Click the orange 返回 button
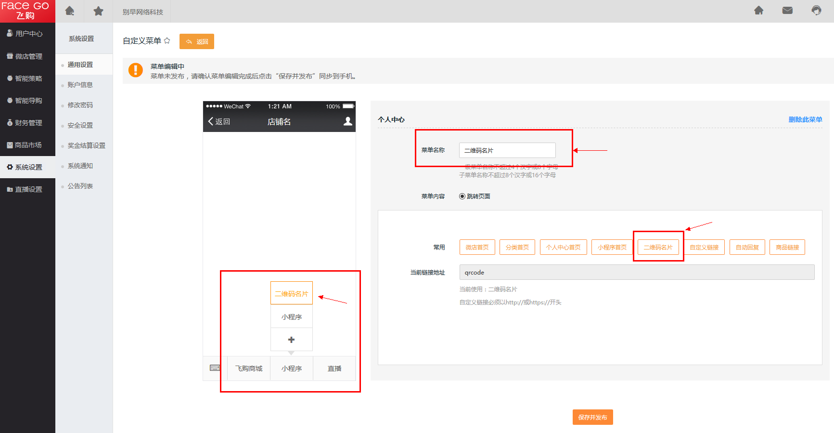Viewport: 834px width, 433px height. pos(197,41)
